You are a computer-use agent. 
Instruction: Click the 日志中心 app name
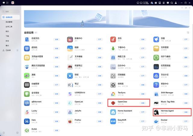click(x=122, y=66)
